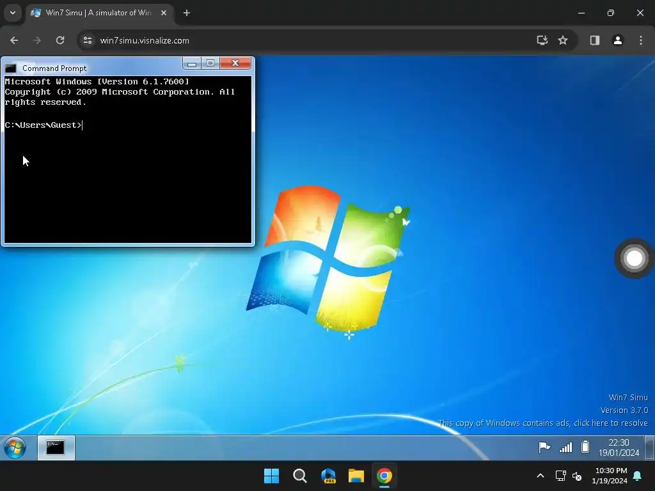This screenshot has width=655, height=491.
Task: Open the notification bell icon
Action: [638, 476]
